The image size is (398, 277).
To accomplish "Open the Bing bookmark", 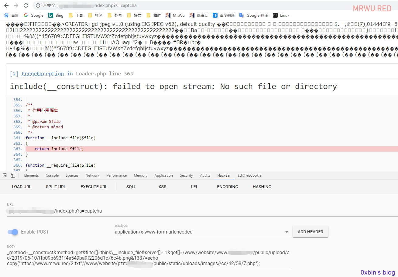I will tap(56, 15).
